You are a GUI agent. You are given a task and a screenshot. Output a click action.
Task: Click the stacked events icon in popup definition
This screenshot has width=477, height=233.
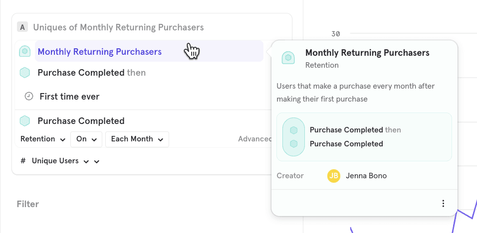[294, 137]
